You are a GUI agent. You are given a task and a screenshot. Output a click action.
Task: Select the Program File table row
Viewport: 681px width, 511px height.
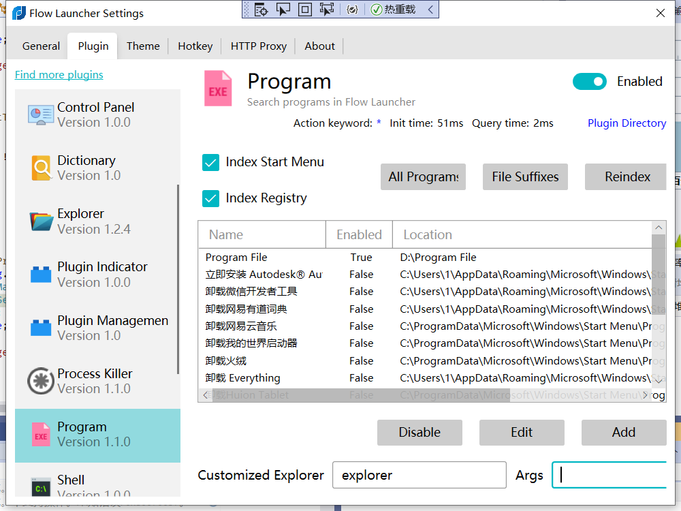pyautogui.click(x=425, y=258)
